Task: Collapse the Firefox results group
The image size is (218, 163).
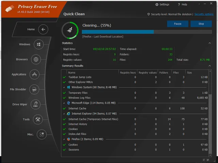Action: point(64,139)
